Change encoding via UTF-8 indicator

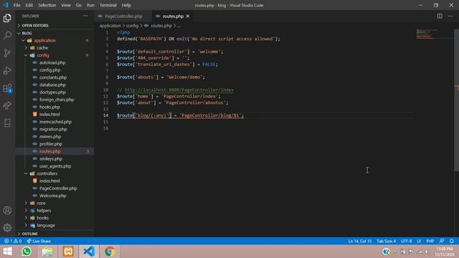[x=407, y=241]
